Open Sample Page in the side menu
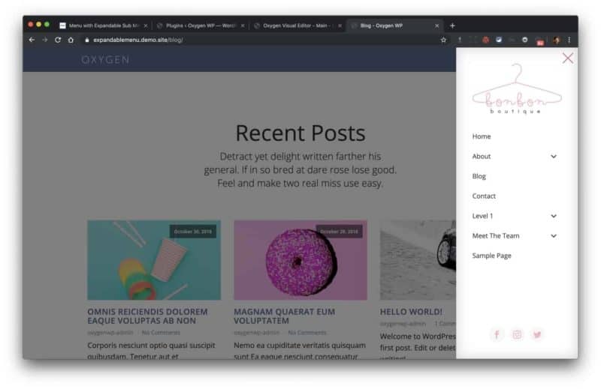Viewport: 601px width, 389px height. click(x=492, y=256)
